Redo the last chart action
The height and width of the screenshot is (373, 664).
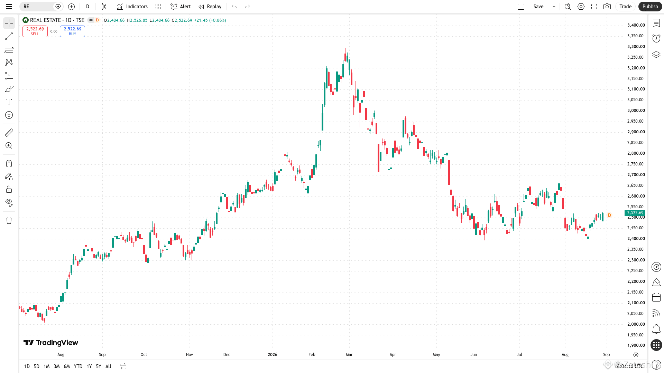click(x=247, y=7)
